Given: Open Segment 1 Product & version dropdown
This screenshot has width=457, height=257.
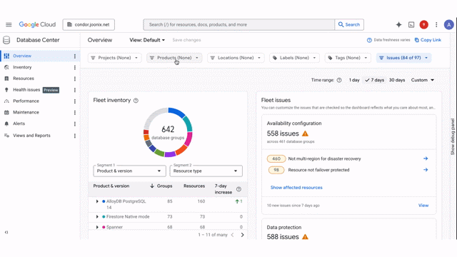Looking at the screenshot, I should pyautogui.click(x=129, y=171).
